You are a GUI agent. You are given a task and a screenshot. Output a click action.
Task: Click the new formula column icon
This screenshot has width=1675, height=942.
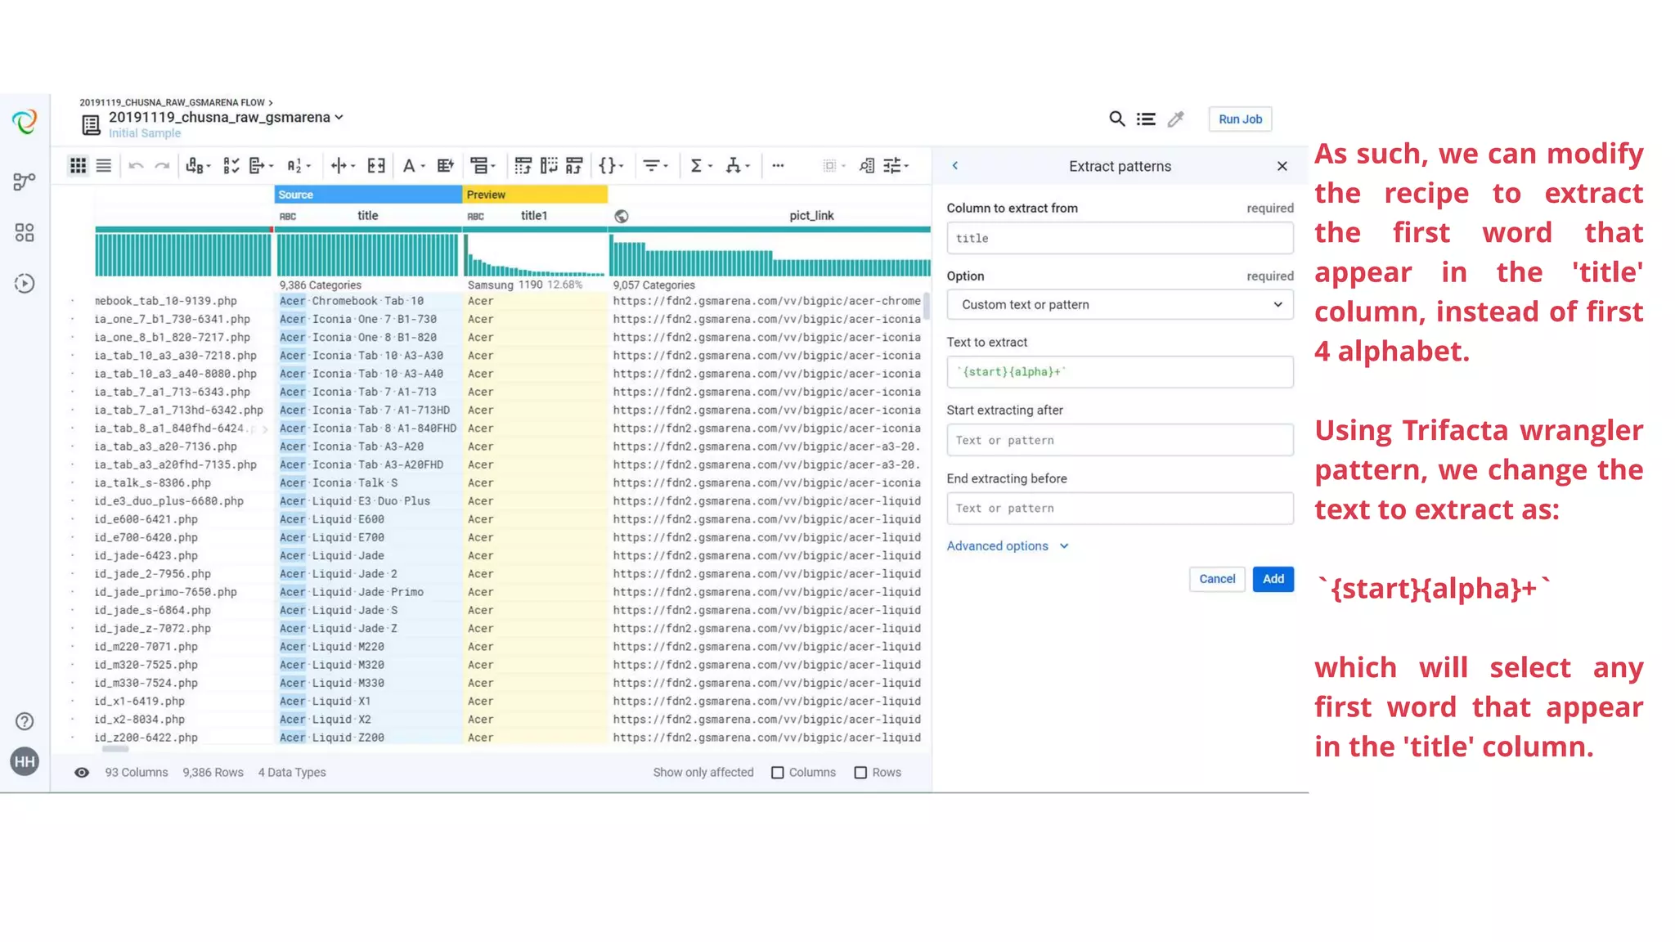446,166
